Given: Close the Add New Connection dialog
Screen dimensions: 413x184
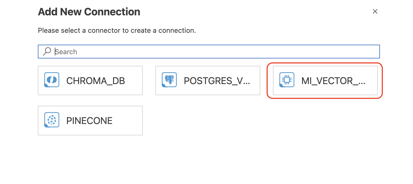Looking at the screenshot, I should (x=375, y=11).
